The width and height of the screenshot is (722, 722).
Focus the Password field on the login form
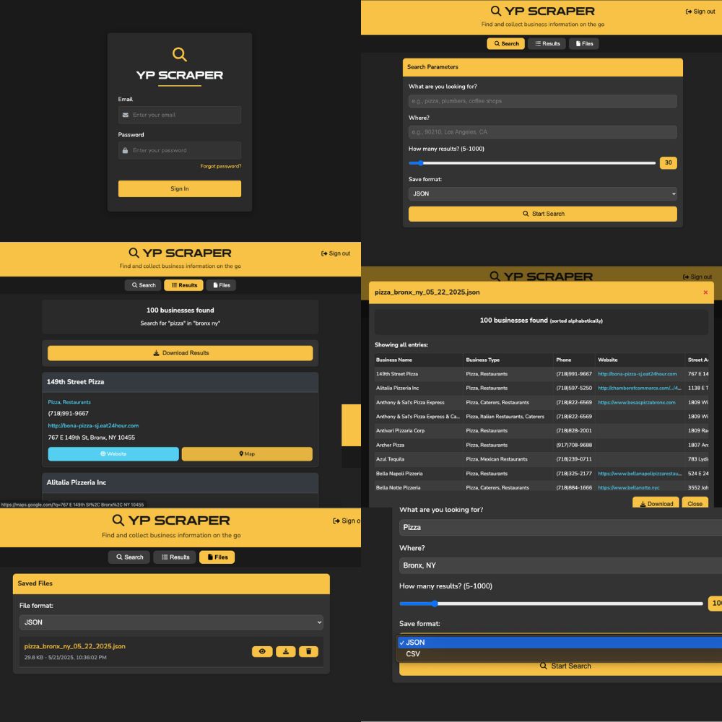point(180,150)
